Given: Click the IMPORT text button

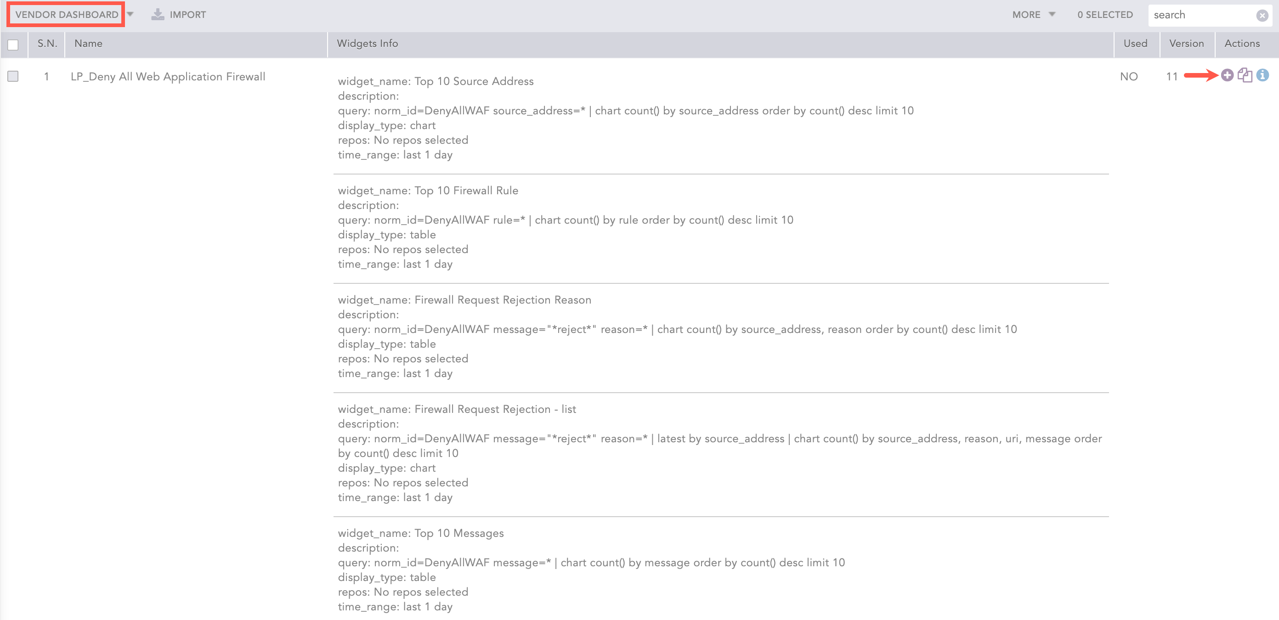Looking at the screenshot, I should click(x=188, y=15).
